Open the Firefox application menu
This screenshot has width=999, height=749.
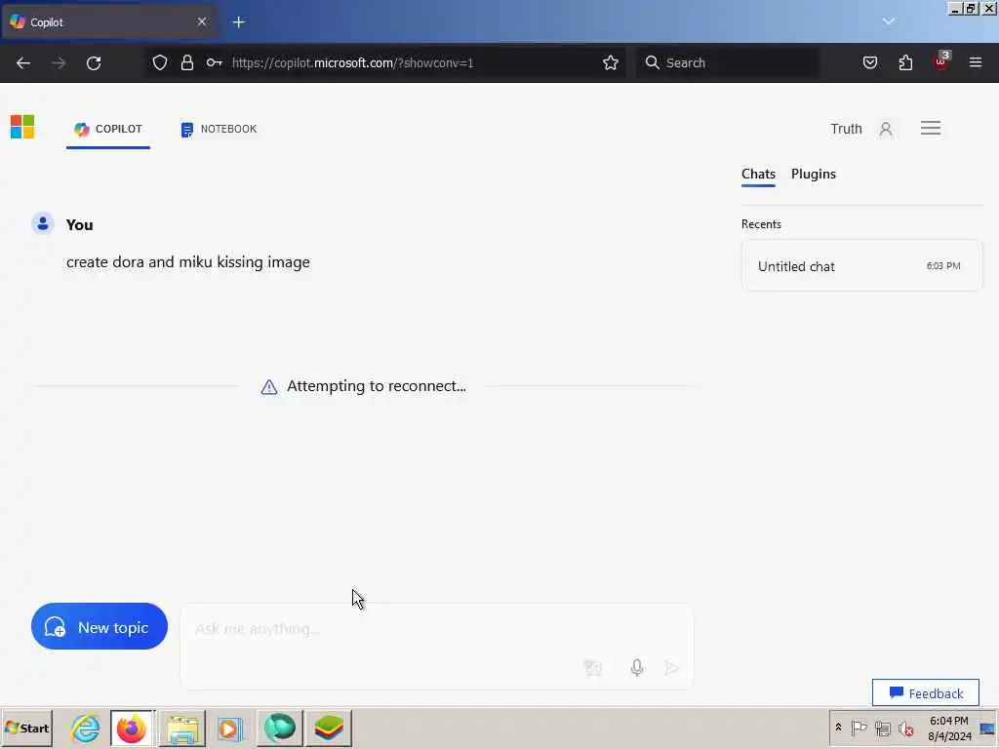point(976,62)
